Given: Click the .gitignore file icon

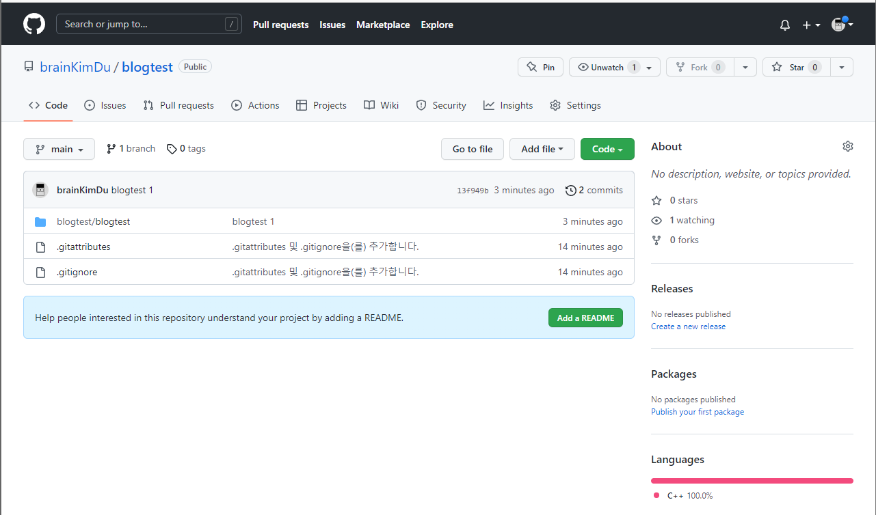Looking at the screenshot, I should tap(40, 272).
